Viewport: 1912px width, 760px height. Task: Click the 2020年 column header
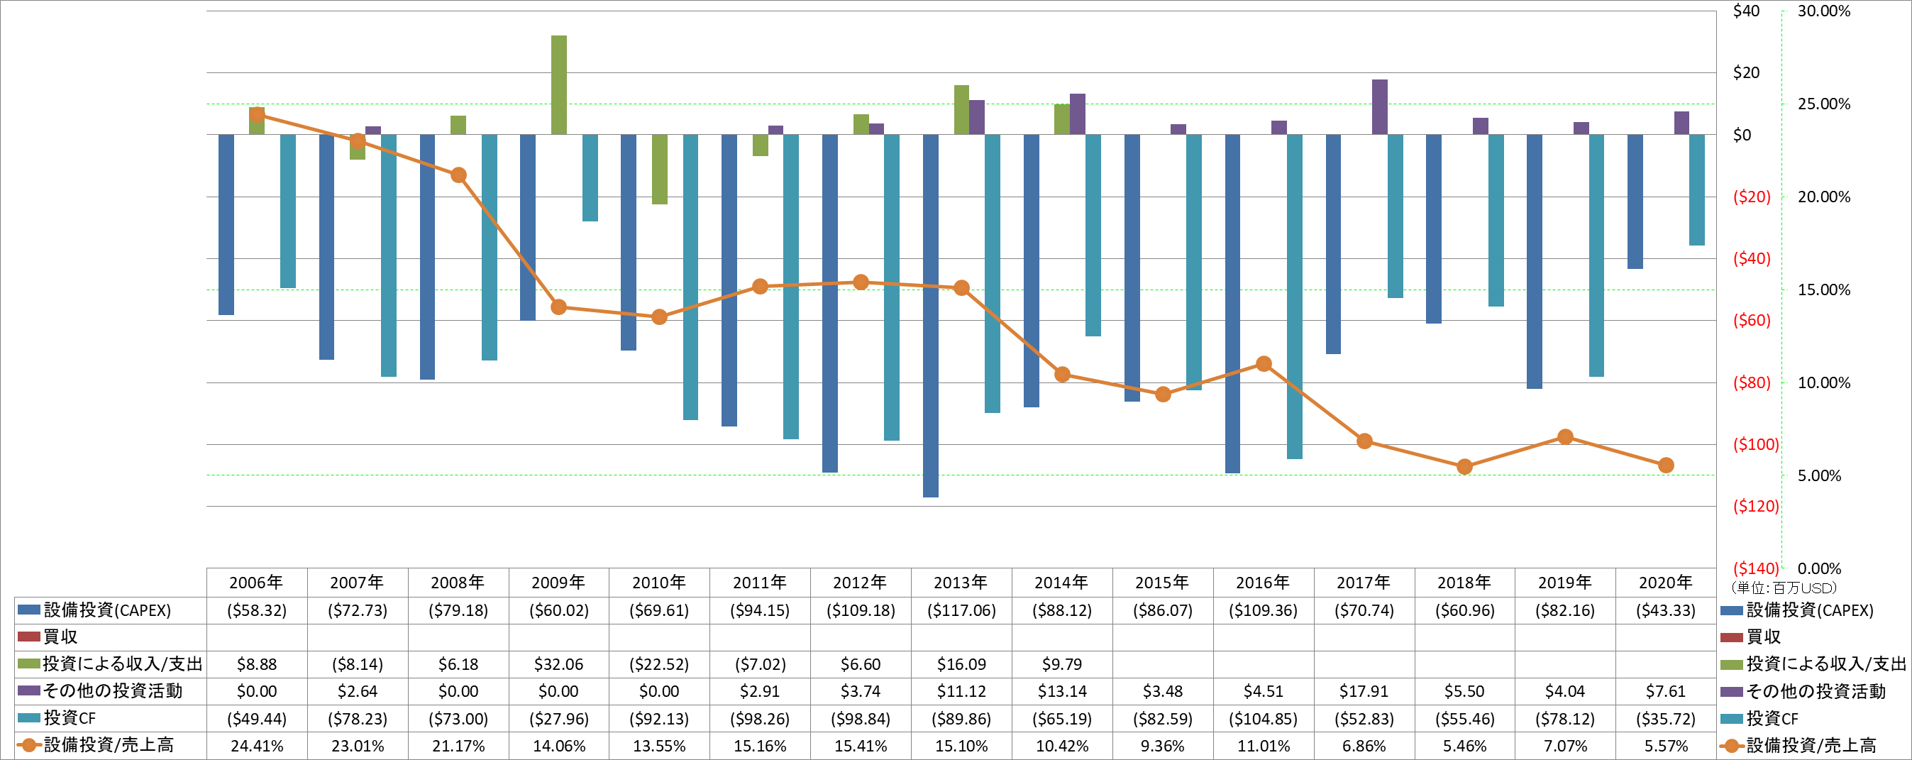click(x=1666, y=583)
